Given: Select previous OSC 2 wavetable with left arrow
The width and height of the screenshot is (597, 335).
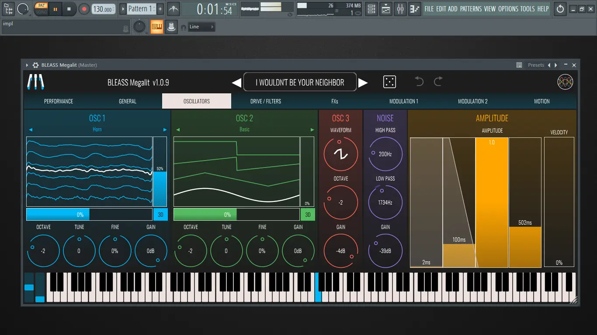Looking at the screenshot, I should pyautogui.click(x=178, y=130).
